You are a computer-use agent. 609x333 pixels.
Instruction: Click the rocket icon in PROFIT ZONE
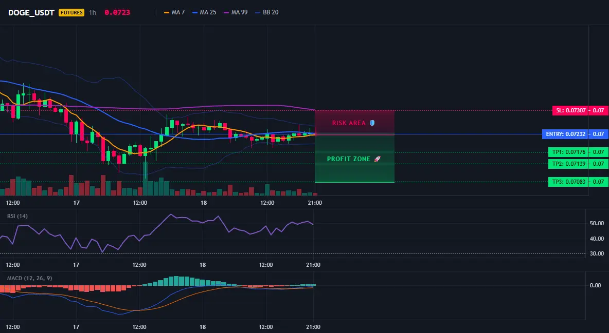coord(377,159)
